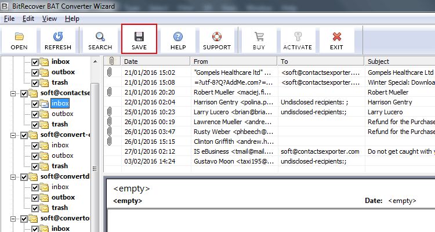Click the SUPPORT lifebuoy icon

coord(217,37)
